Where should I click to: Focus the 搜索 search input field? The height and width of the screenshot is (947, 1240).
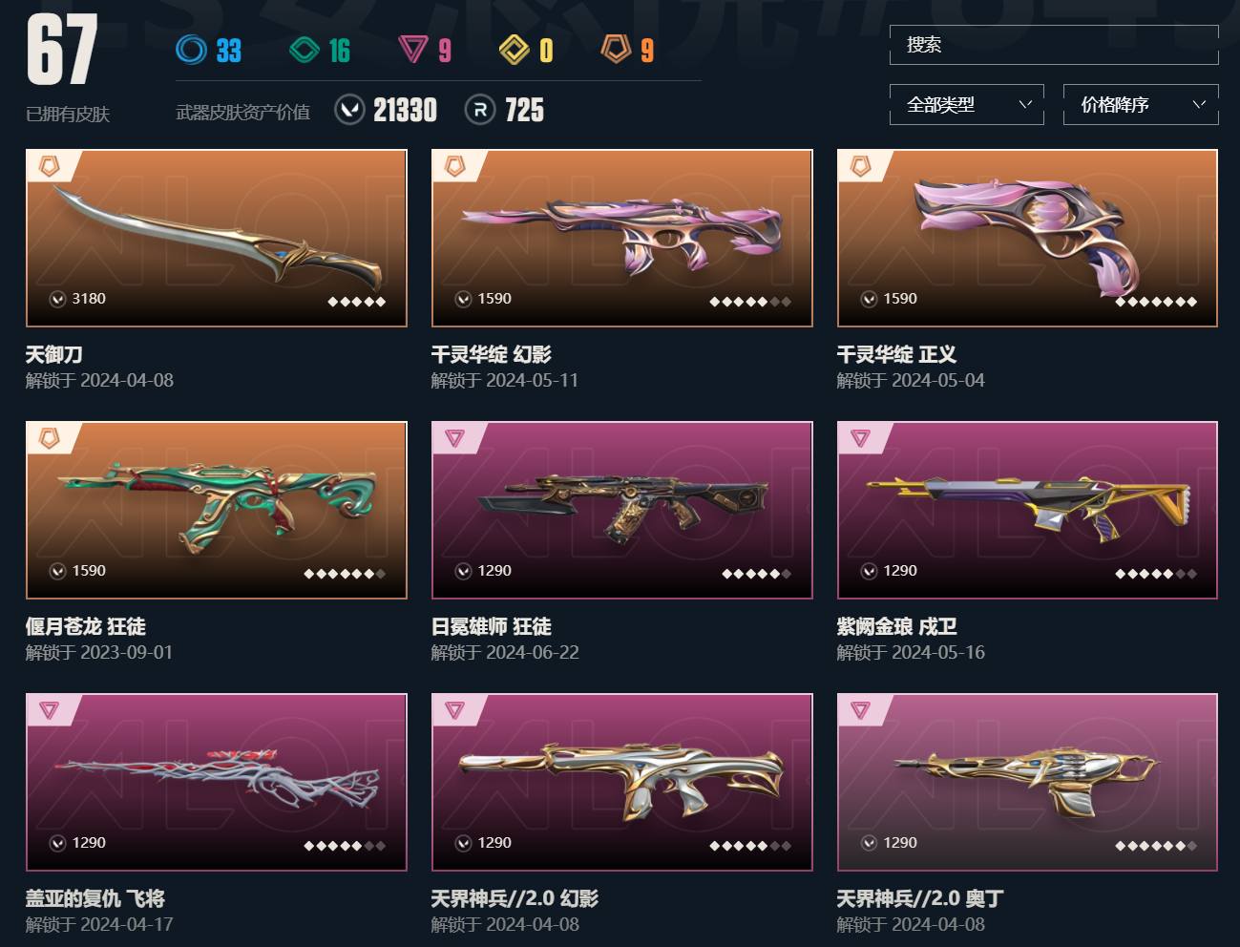(x=1054, y=45)
